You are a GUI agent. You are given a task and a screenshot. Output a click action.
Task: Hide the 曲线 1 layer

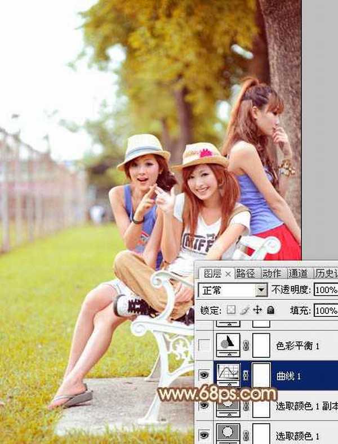coord(204,375)
